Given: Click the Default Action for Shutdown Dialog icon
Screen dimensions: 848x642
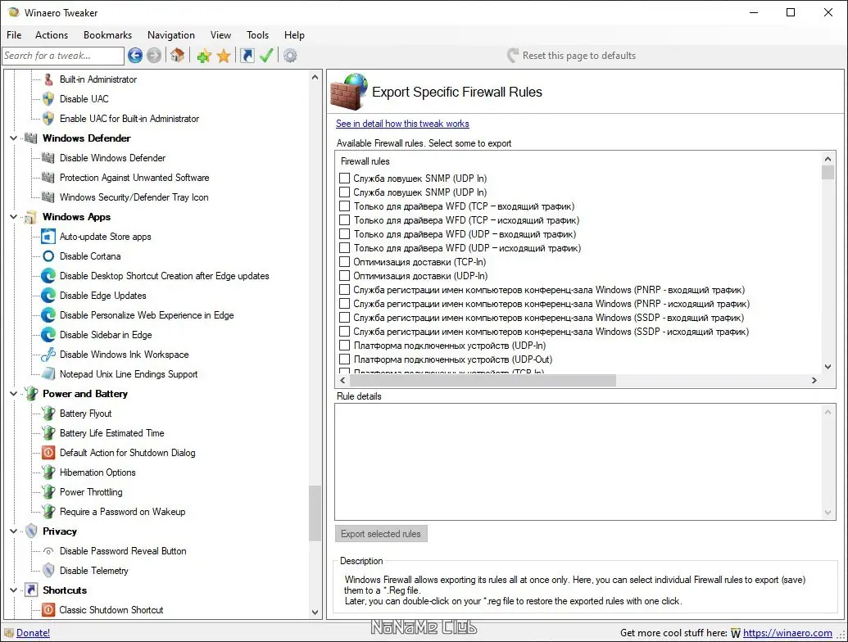Looking at the screenshot, I should pyautogui.click(x=48, y=453).
